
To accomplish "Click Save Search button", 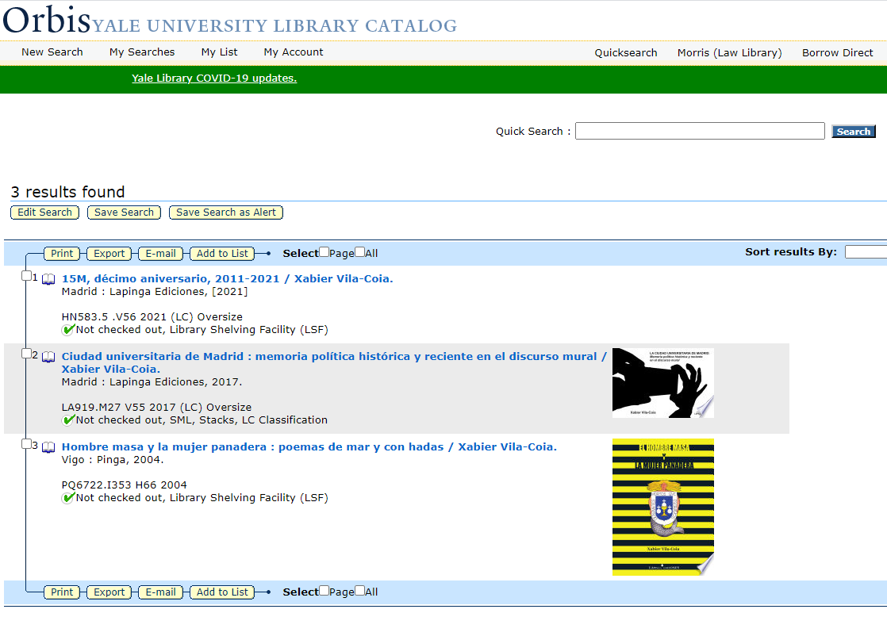I will click(124, 213).
